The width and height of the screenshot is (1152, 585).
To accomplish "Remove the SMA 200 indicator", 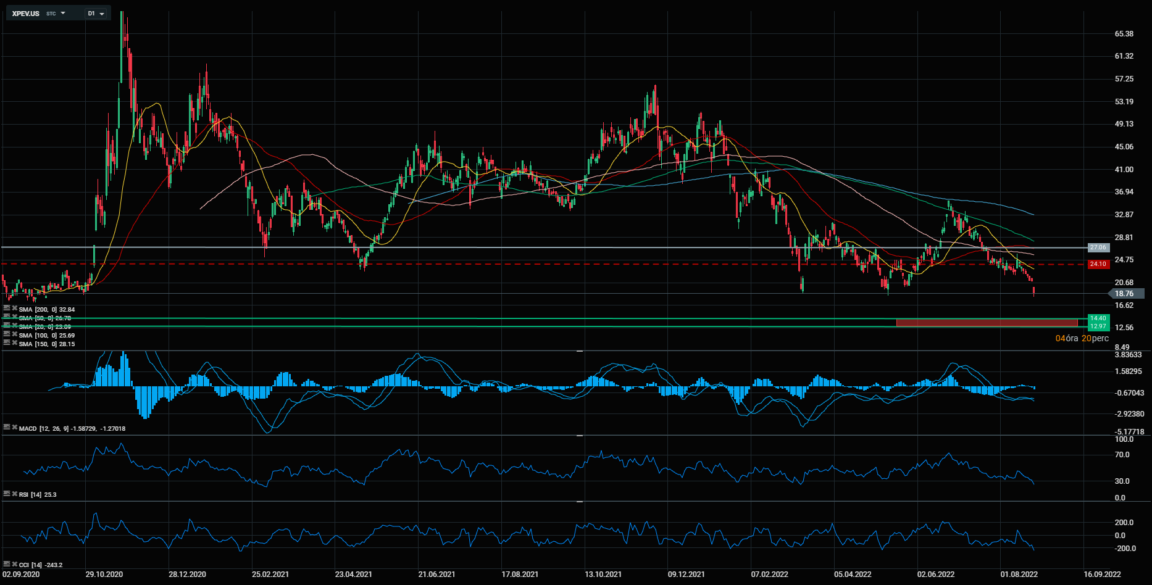I will click(14, 307).
